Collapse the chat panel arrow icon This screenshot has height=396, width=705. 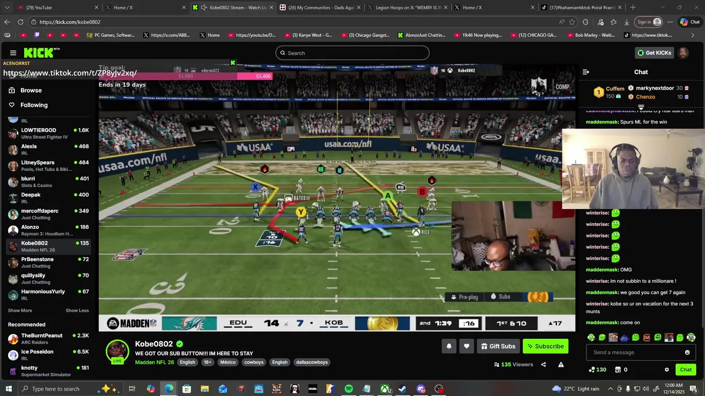[x=585, y=72]
